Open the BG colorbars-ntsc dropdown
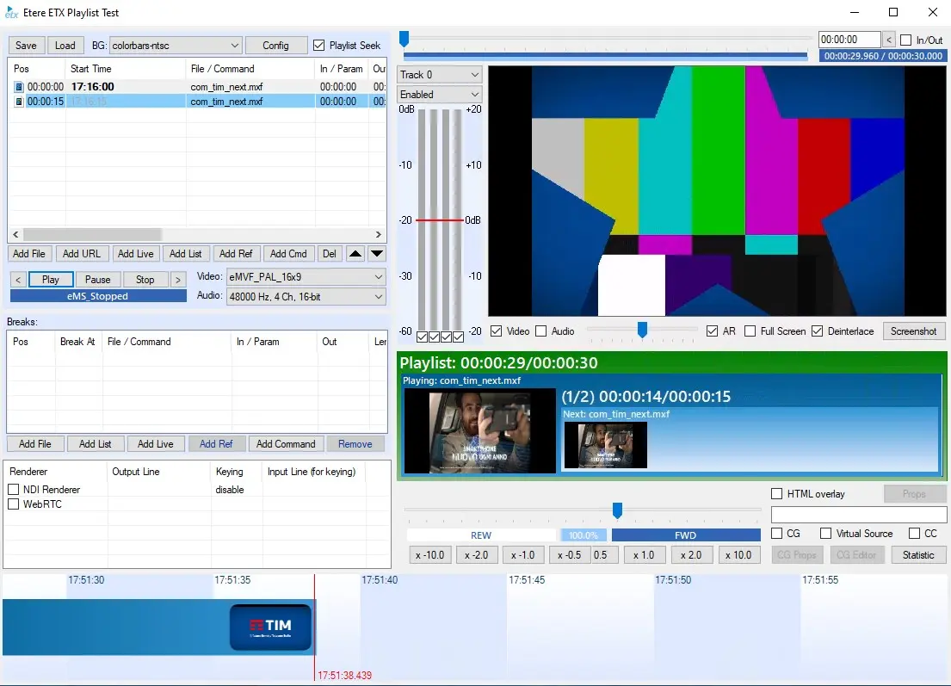Screen dimensions: 951x686 235,46
